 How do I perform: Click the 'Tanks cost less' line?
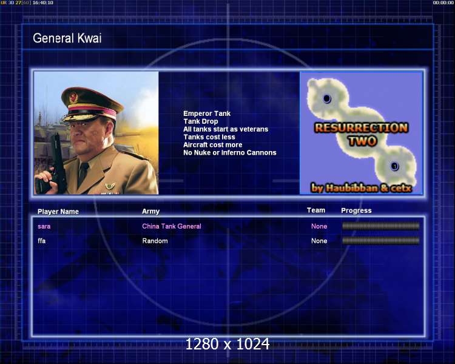click(209, 137)
